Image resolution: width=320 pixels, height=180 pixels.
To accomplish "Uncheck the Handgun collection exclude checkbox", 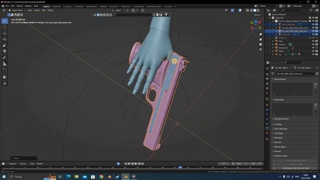I will click(310, 21).
